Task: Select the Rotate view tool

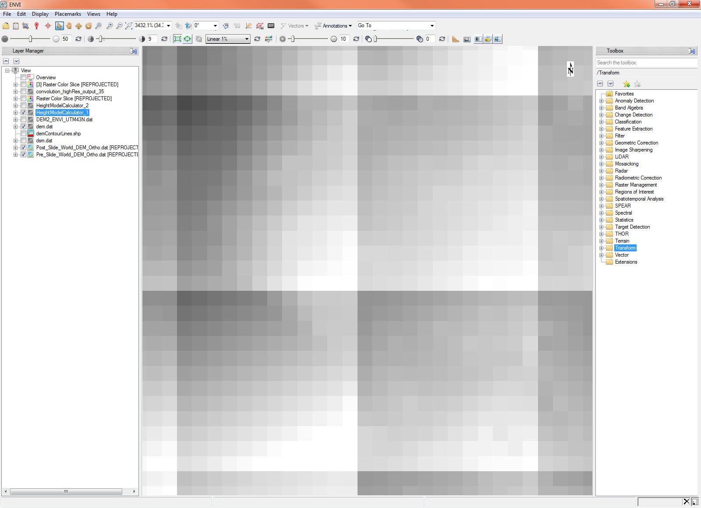Action: point(89,26)
